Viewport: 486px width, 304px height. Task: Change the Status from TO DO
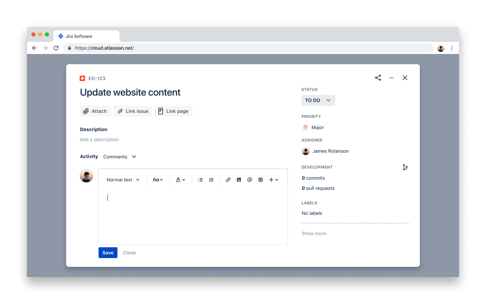pos(318,100)
